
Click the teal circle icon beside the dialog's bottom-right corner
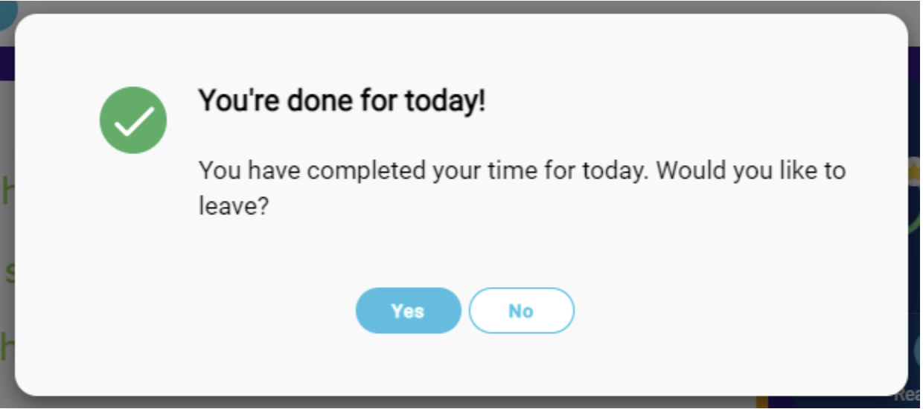[x=917, y=350]
